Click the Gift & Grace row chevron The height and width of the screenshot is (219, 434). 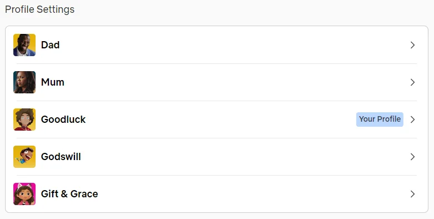[412, 194]
